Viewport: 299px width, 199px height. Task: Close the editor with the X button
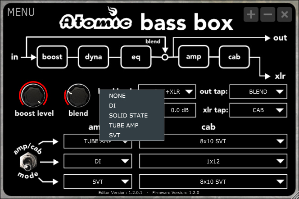point(285,14)
